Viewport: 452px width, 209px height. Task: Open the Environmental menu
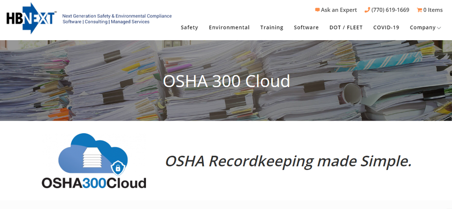[229, 28]
